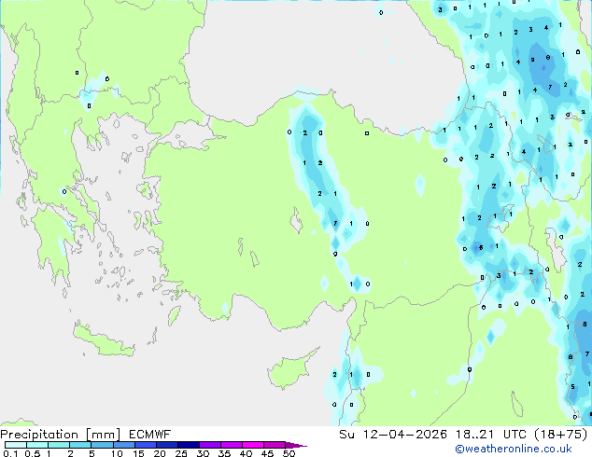Viewport: 592px width, 457px height.
Task: Click the "Precipitation [mm]" title text
Action: click(x=61, y=435)
